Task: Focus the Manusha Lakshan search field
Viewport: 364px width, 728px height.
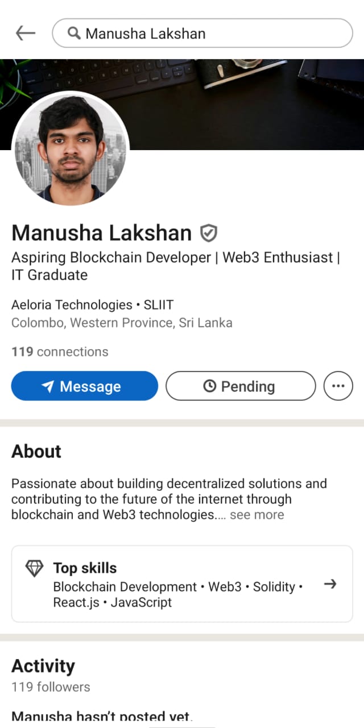Action: pos(210,34)
